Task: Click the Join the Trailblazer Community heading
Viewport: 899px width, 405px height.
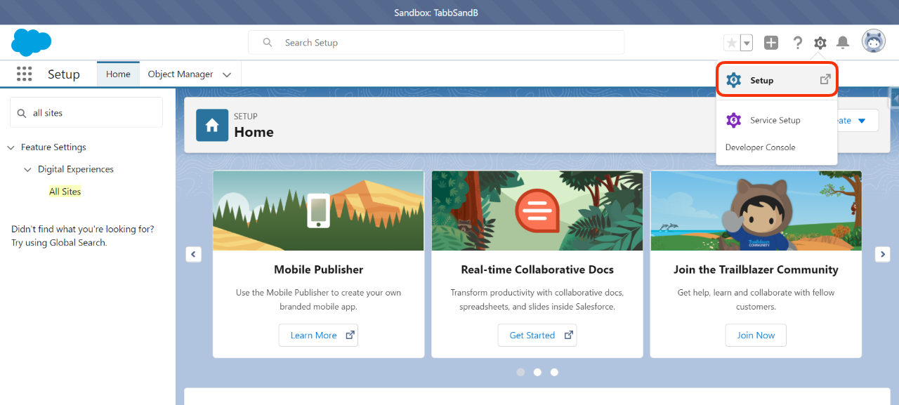Action: pyautogui.click(x=756, y=270)
